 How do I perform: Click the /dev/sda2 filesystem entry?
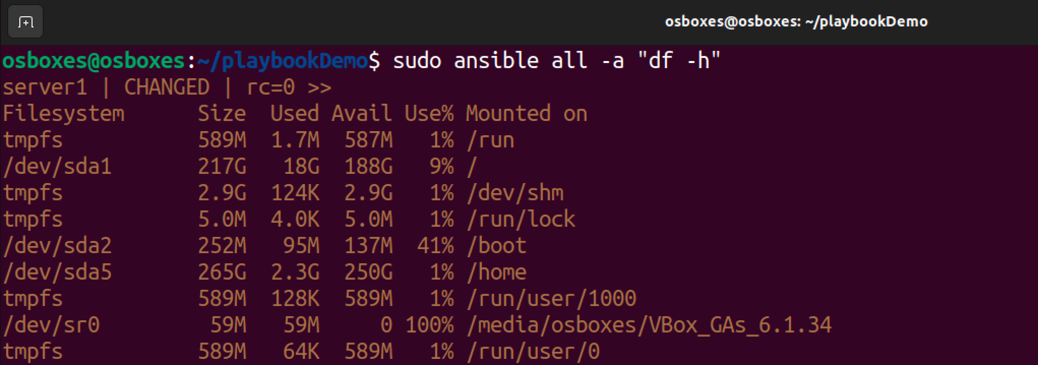tap(57, 246)
